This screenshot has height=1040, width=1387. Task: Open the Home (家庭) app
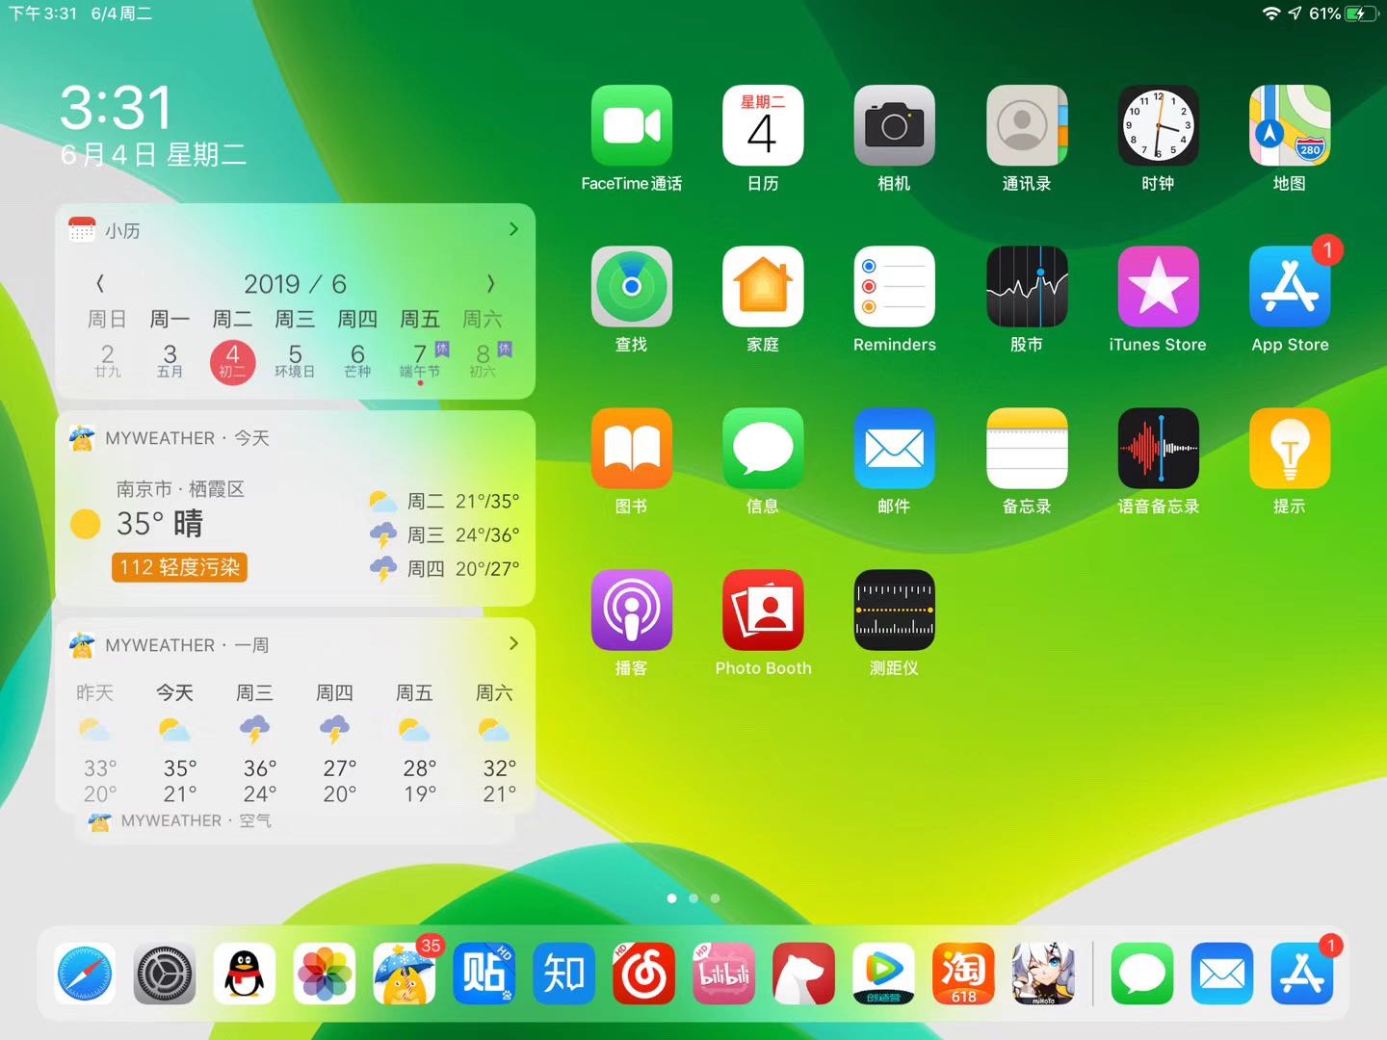click(763, 287)
